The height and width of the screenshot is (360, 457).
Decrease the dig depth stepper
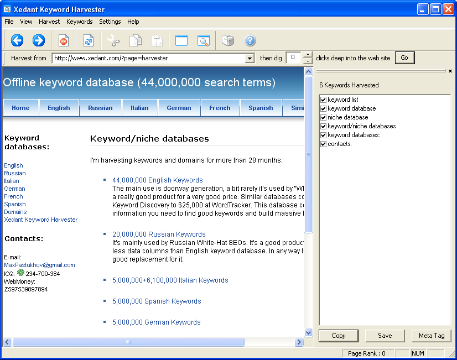(308, 61)
